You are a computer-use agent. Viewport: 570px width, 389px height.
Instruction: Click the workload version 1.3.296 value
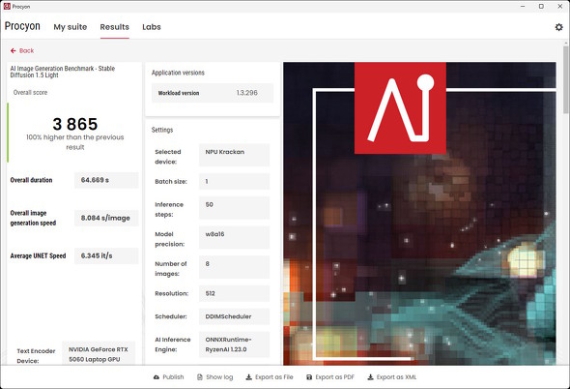246,93
